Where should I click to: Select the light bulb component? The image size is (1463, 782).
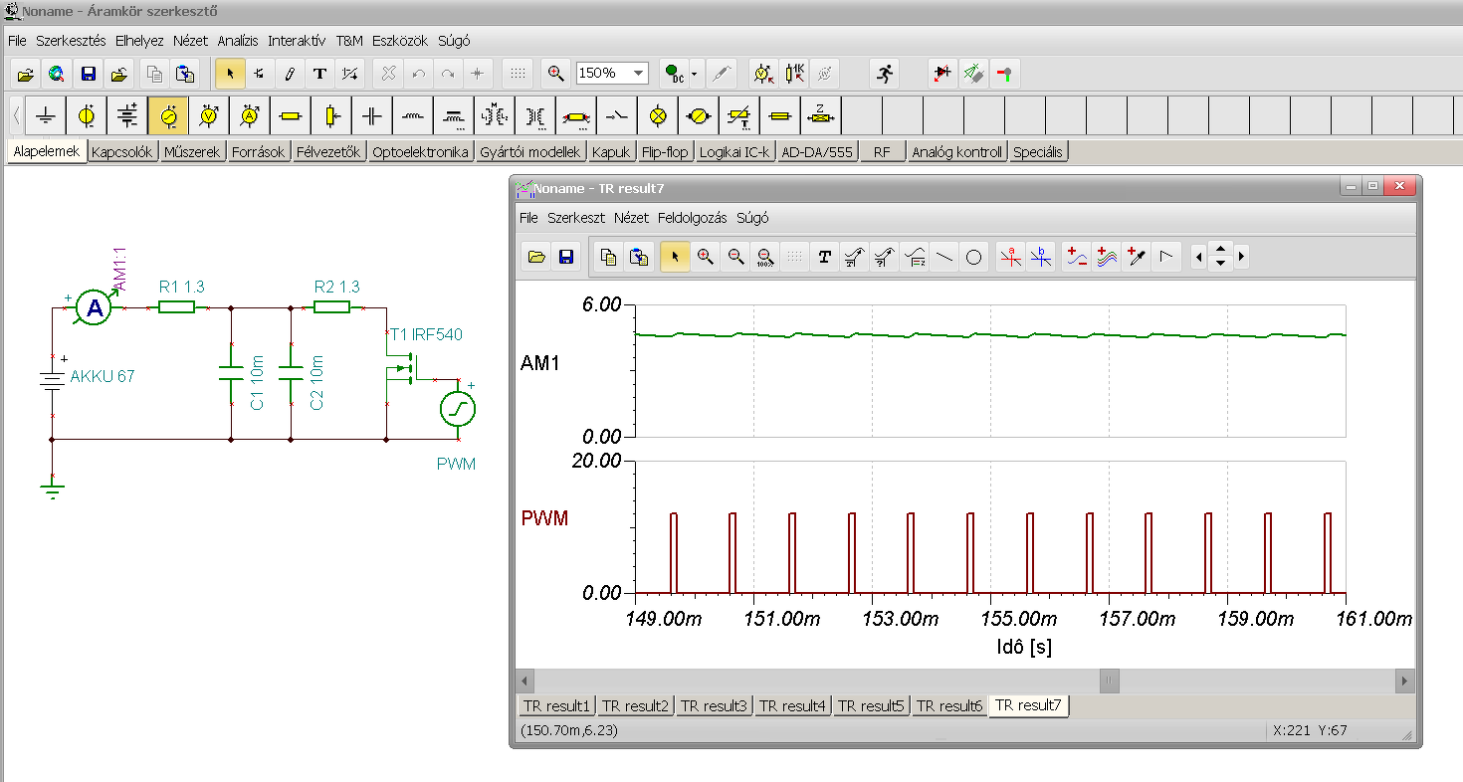657,116
